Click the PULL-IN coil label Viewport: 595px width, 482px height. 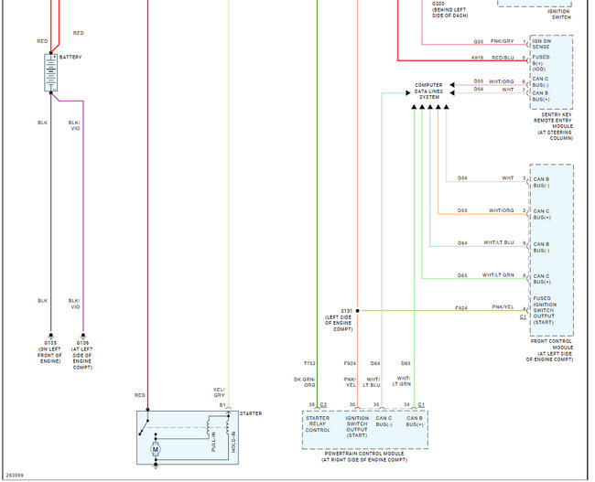[213, 442]
